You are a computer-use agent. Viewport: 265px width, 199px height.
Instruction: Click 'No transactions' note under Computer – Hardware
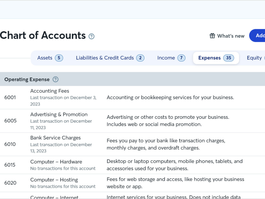pos(63,168)
